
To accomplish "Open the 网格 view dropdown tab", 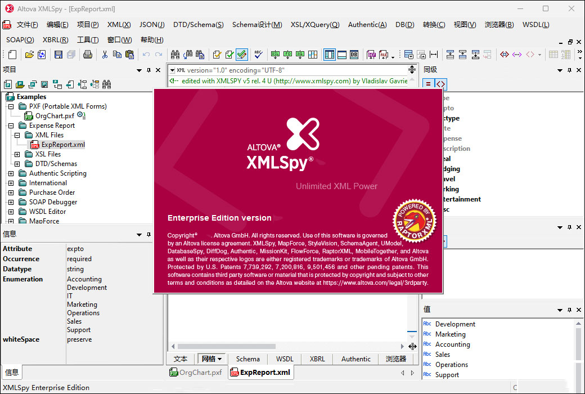I will point(211,359).
